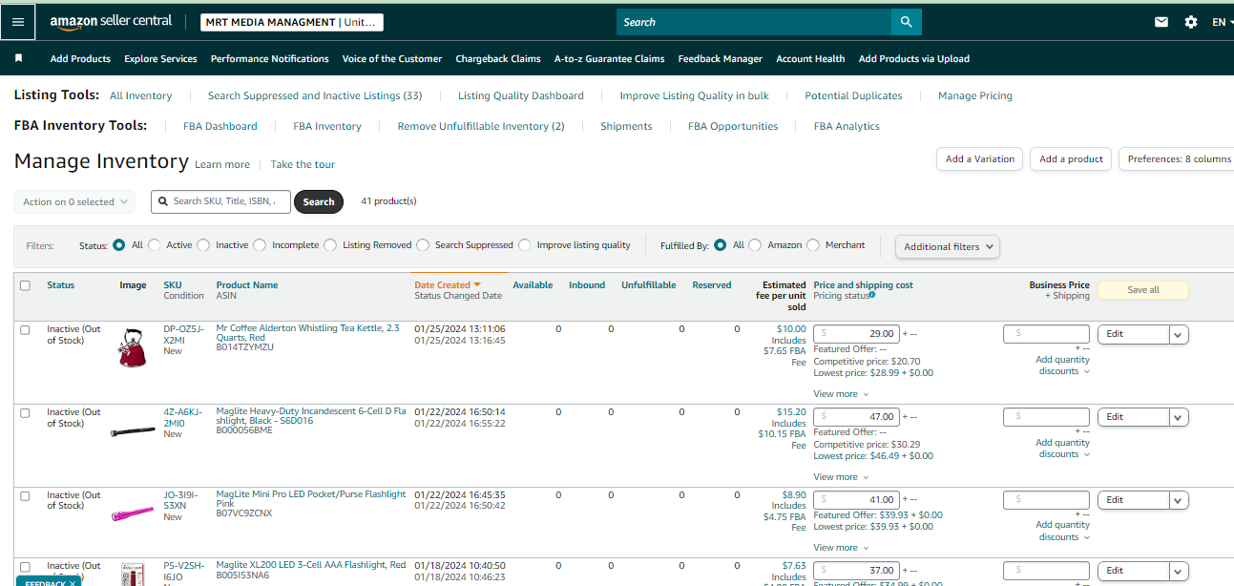This screenshot has width=1234, height=586.
Task: Click the Amazon Seller Central logo
Action: [111, 22]
